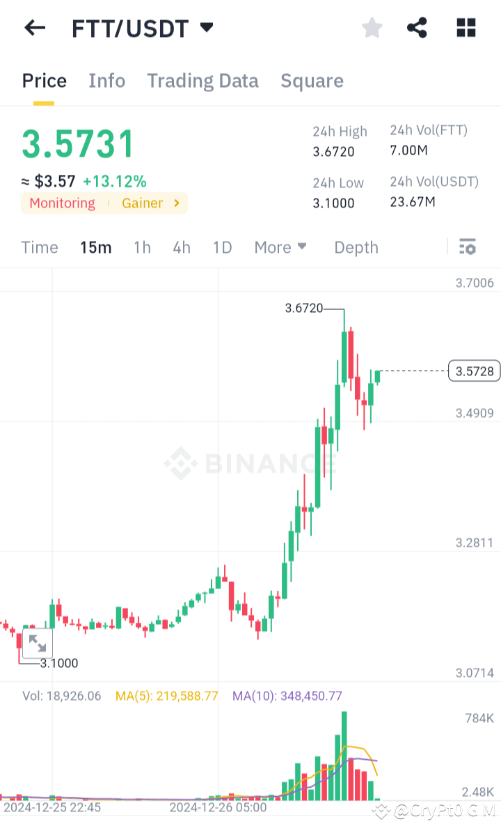501x826 pixels.
Task: Expand the chart to fullscreen view
Action: (x=38, y=643)
